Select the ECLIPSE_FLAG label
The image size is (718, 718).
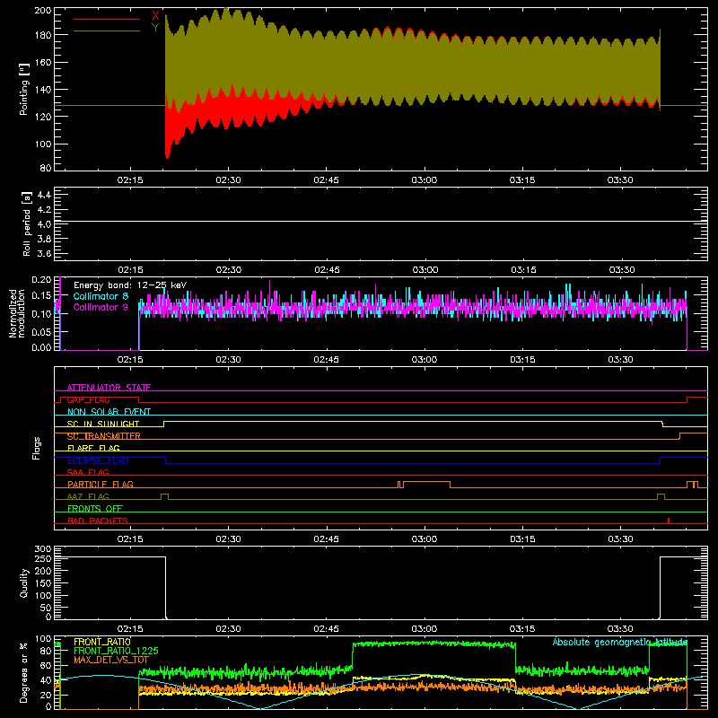pos(98,460)
